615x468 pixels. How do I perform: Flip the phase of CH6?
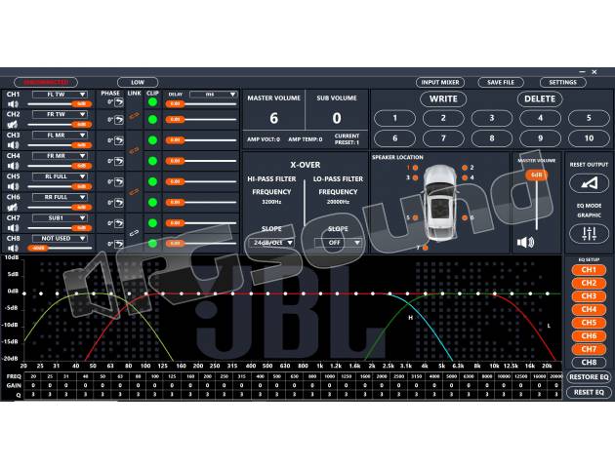click(118, 203)
